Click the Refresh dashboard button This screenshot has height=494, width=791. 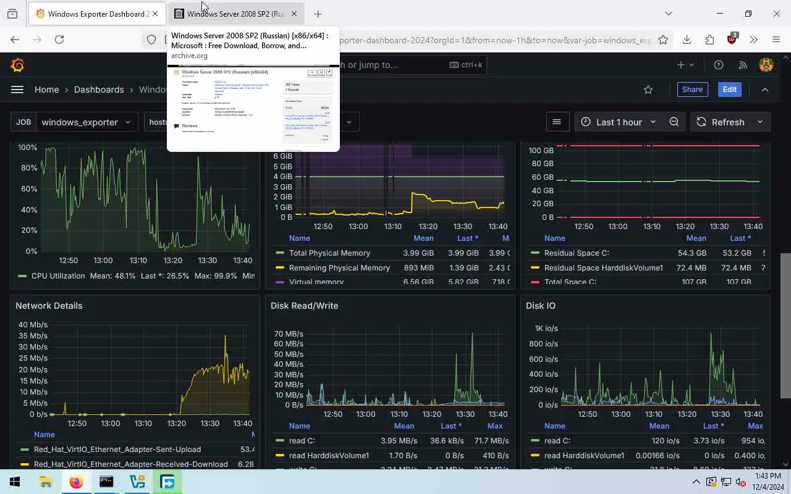tap(721, 122)
